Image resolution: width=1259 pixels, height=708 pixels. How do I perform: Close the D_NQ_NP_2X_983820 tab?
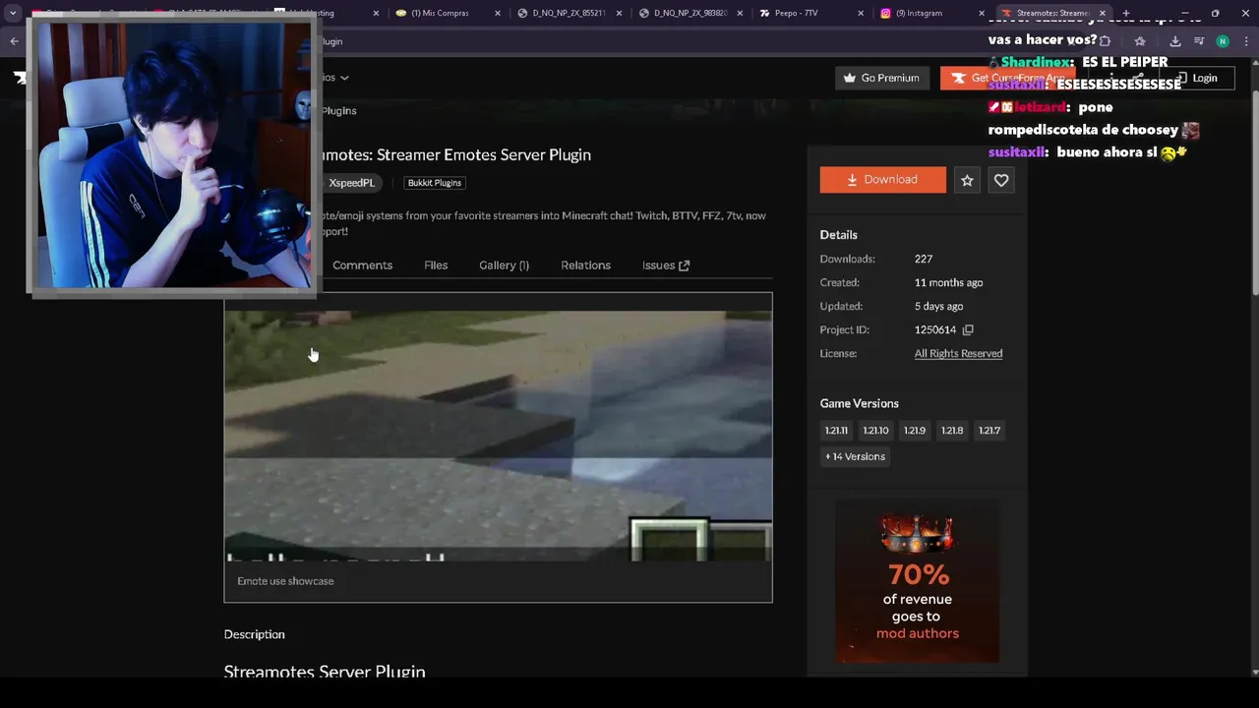point(741,13)
